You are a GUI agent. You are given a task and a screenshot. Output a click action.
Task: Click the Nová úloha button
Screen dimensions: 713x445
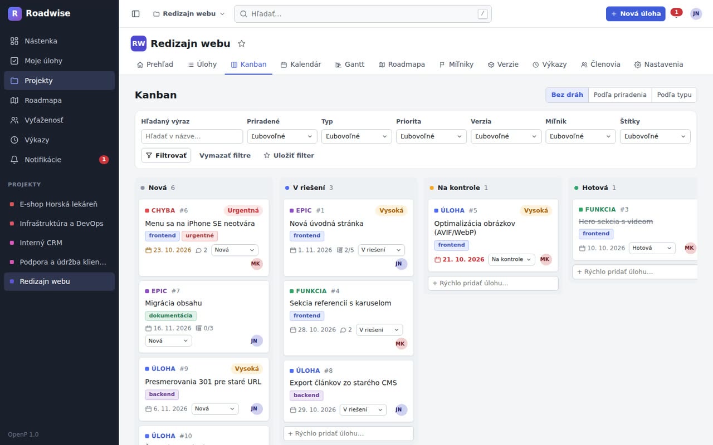click(x=636, y=14)
